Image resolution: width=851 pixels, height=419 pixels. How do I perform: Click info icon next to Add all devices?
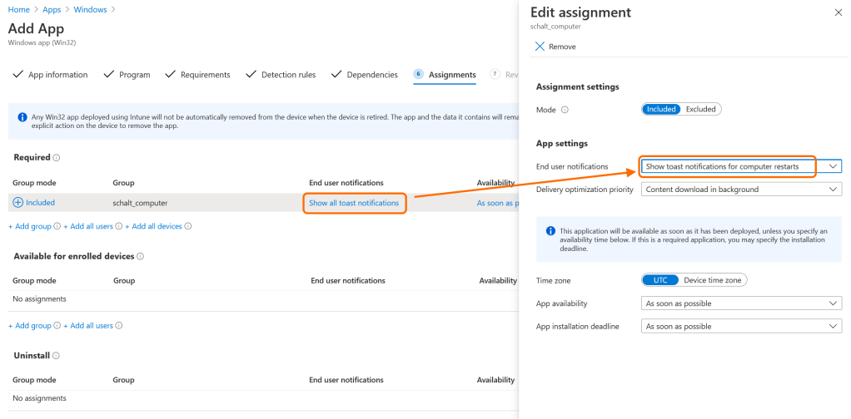(x=188, y=226)
